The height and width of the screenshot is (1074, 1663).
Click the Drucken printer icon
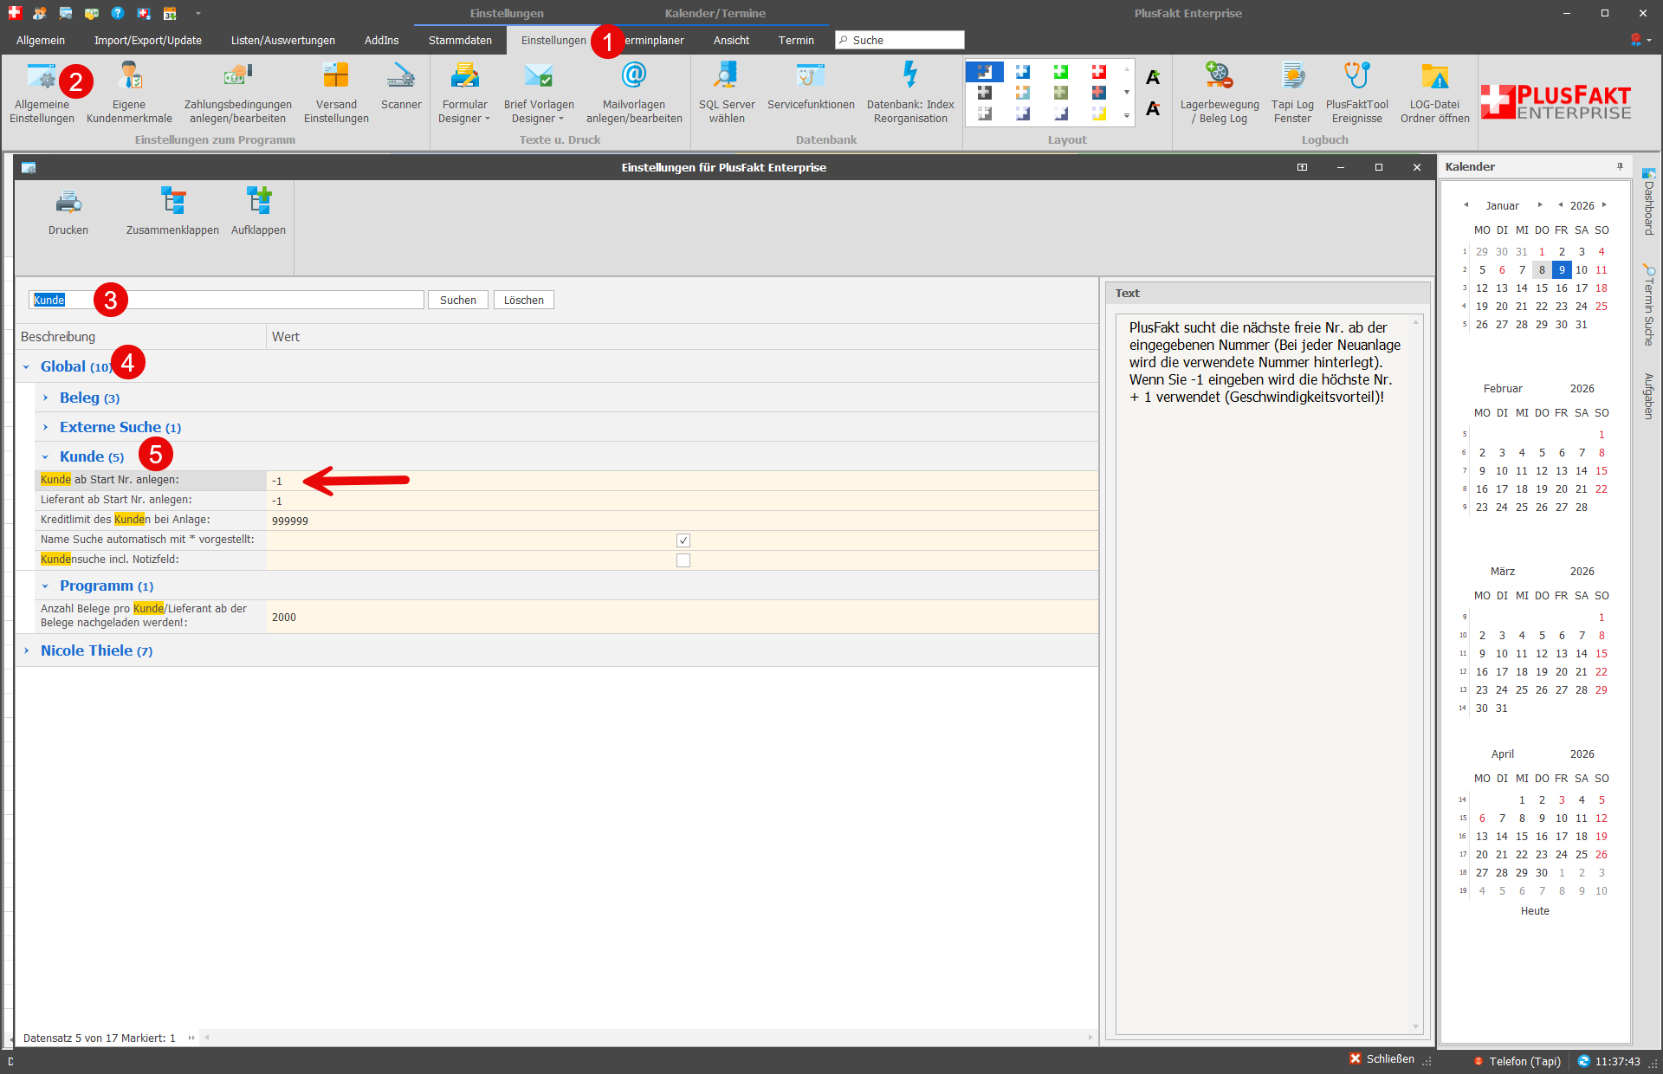pyautogui.click(x=68, y=203)
